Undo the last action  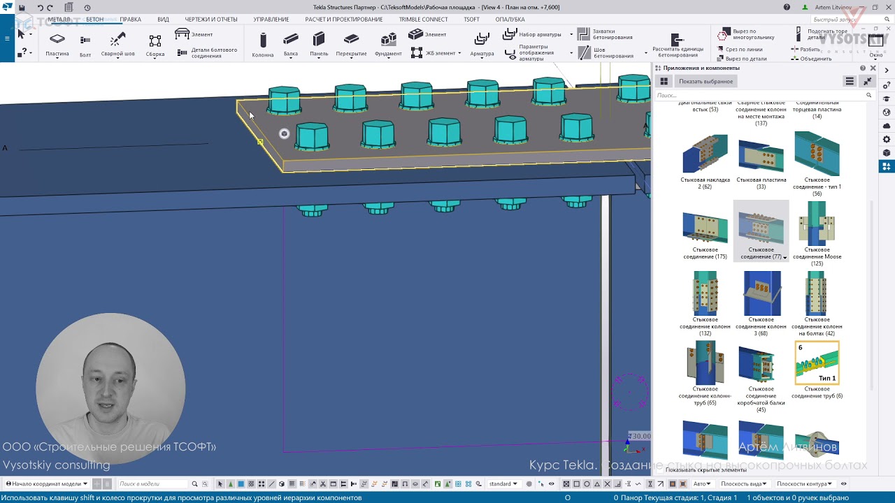[x=40, y=8]
